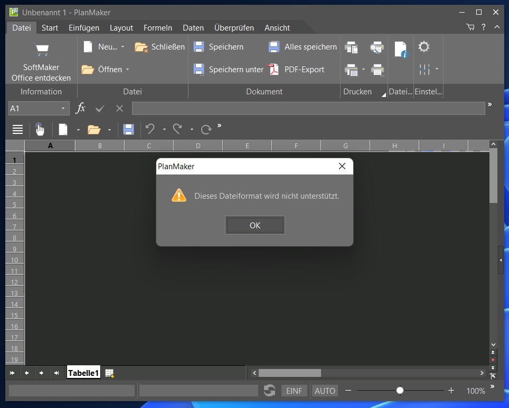The image size is (509, 408).
Task: Click the Schließen folder icon
Action: 141,47
